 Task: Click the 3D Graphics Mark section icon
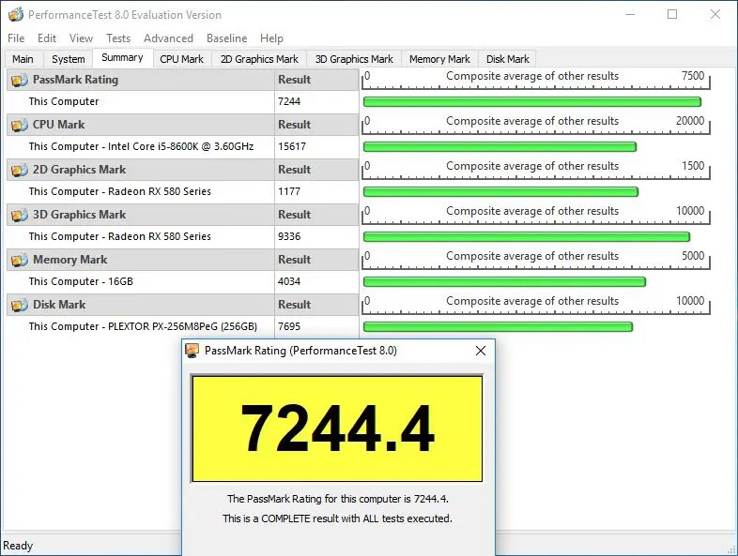pyautogui.click(x=20, y=215)
